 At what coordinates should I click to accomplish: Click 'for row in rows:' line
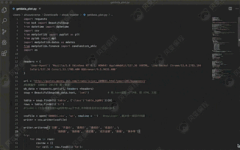[42, 139]
